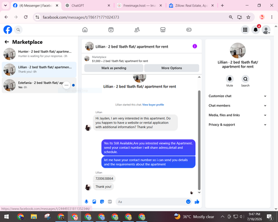Choose a sticker with the sticker icon
The height and width of the screenshot is (222, 278).
click(102, 201)
